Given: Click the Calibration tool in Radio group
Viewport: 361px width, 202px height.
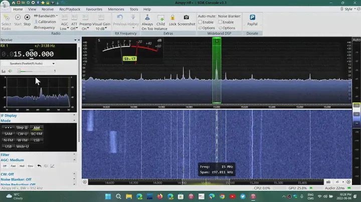Looking at the screenshot, I should pos(47,22).
